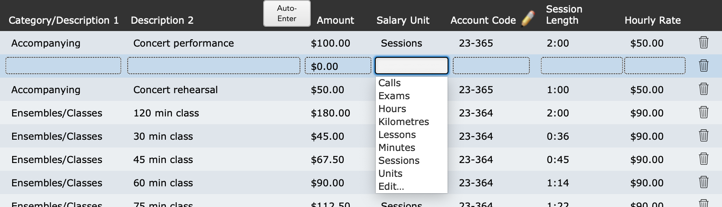
Task: Click the $67.50 amount cell
Action: tap(327, 160)
